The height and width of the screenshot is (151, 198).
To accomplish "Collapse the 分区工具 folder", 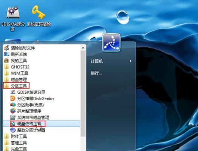I will point(19,86).
